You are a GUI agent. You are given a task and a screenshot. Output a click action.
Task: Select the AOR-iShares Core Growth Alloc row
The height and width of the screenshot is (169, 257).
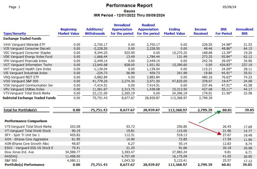tap(128, 144)
